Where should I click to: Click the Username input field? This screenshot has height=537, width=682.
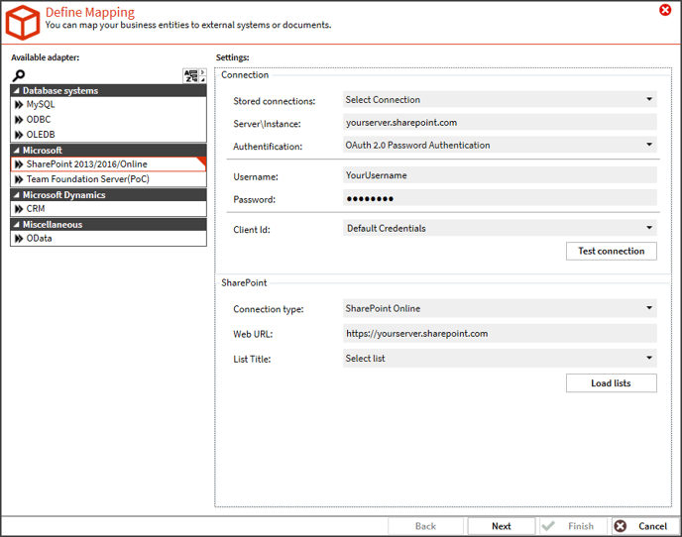pos(500,175)
